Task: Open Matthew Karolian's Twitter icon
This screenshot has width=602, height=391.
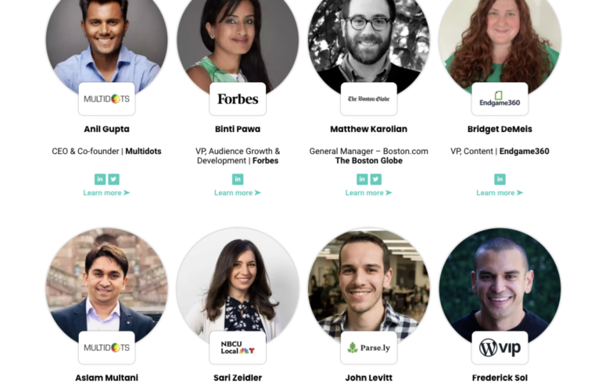Action: 376,179
